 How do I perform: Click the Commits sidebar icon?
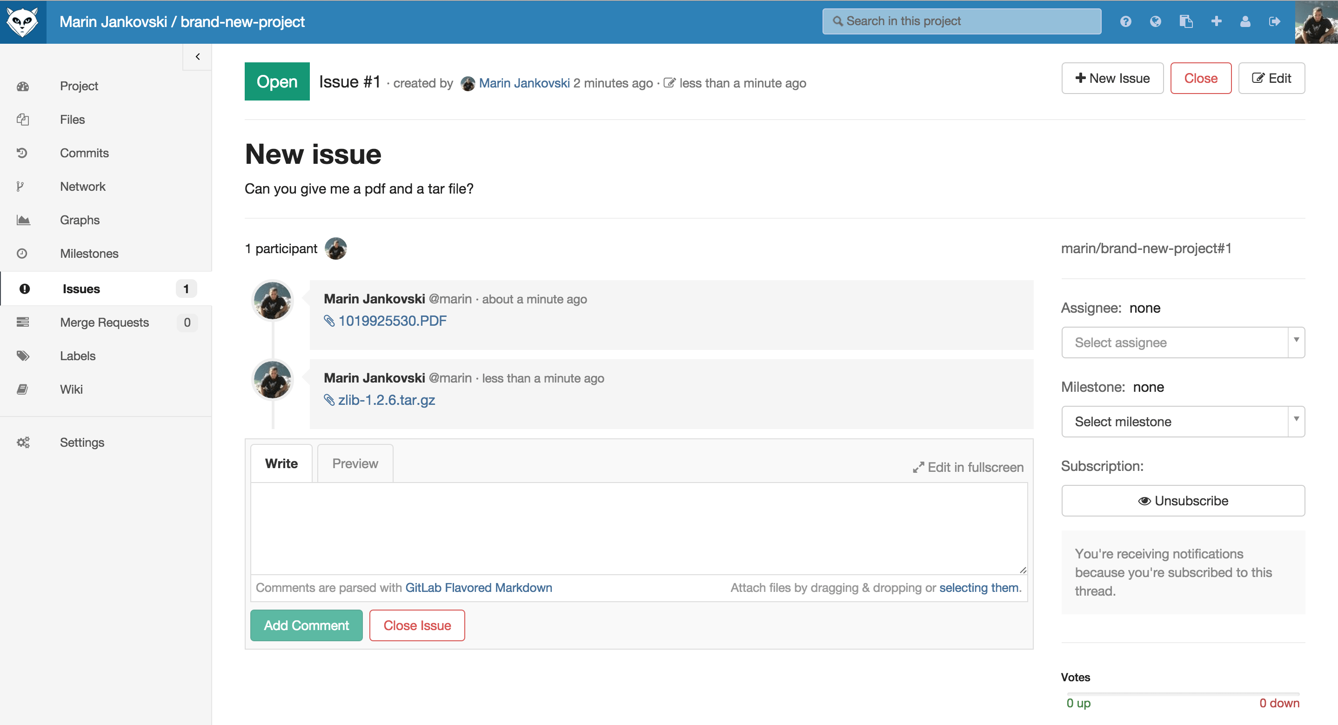click(23, 153)
